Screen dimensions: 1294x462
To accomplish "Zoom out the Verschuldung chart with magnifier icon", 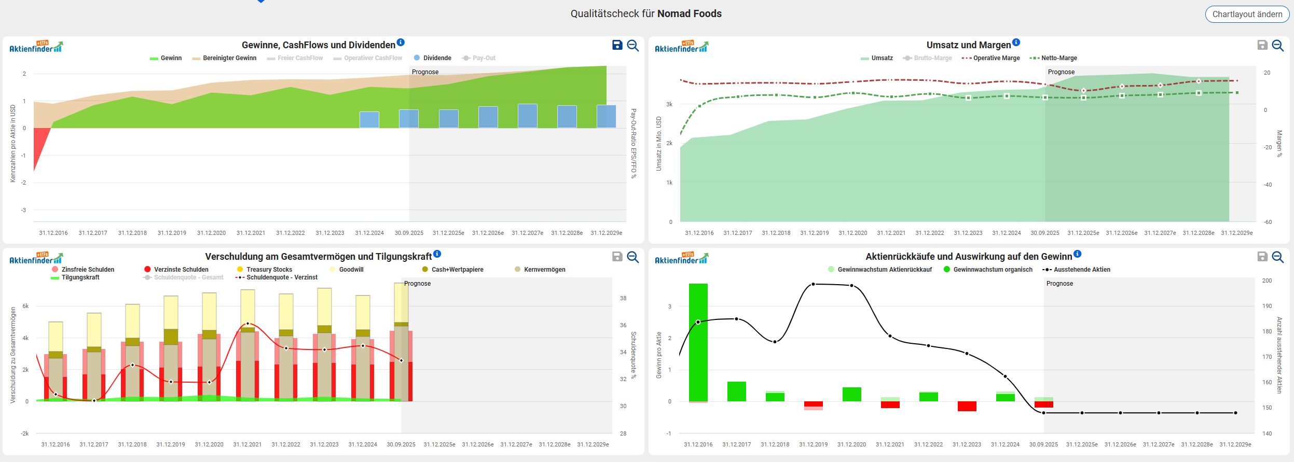I will click(633, 257).
